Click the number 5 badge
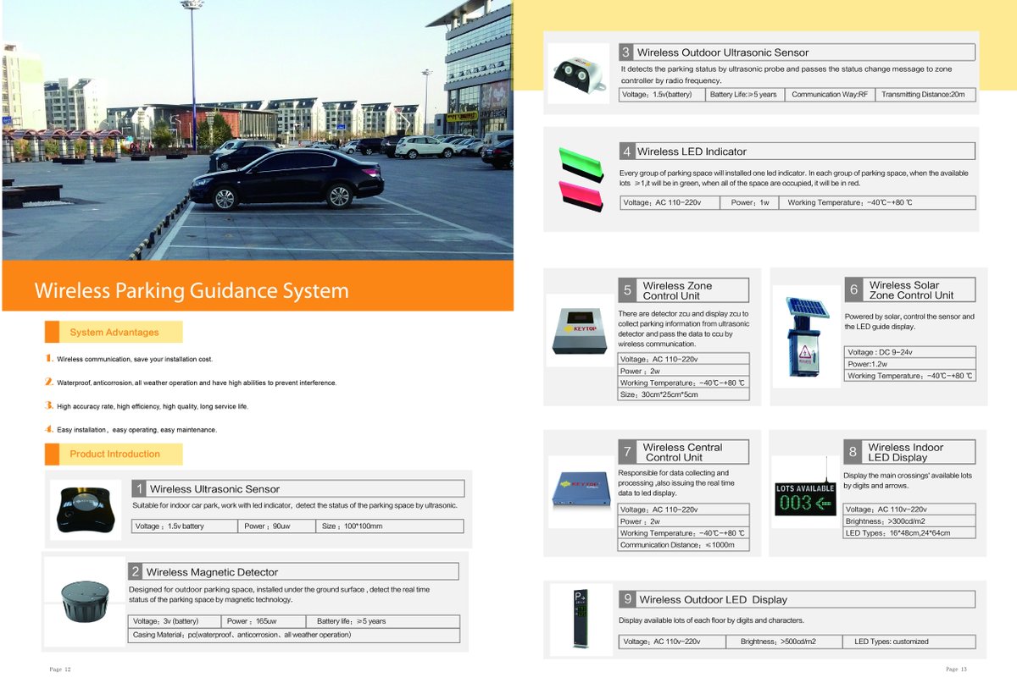1017x694 pixels. pyautogui.click(x=627, y=290)
